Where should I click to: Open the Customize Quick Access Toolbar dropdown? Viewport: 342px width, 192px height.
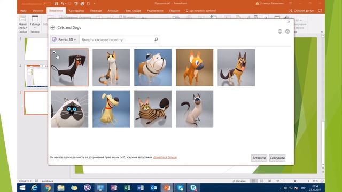95,4
